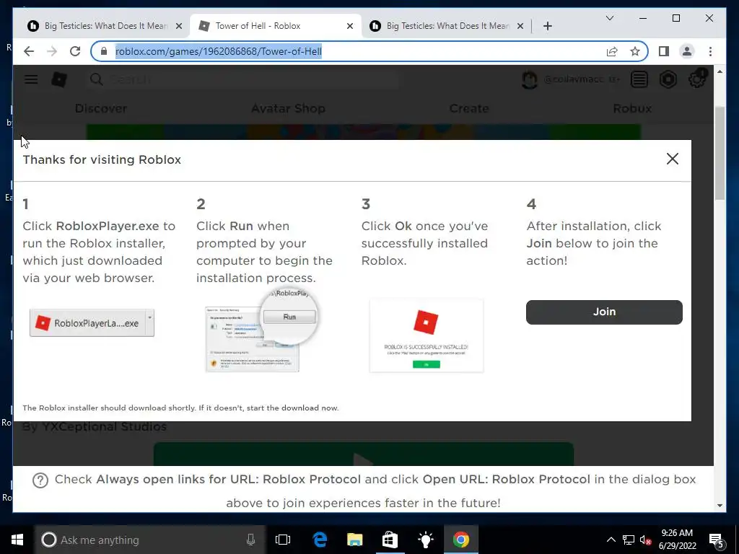This screenshot has height=554, width=739.
Task: Open the network status icon
Action: tap(629, 540)
